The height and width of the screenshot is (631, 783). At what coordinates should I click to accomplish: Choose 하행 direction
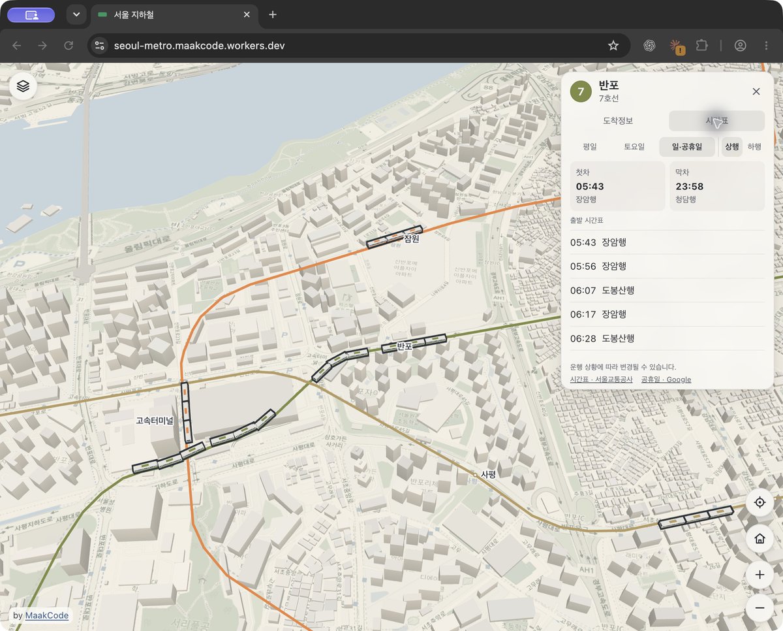pos(754,147)
